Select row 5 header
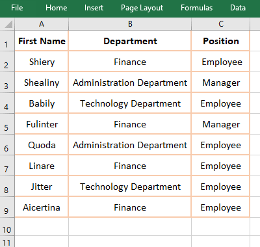 tap(7, 124)
